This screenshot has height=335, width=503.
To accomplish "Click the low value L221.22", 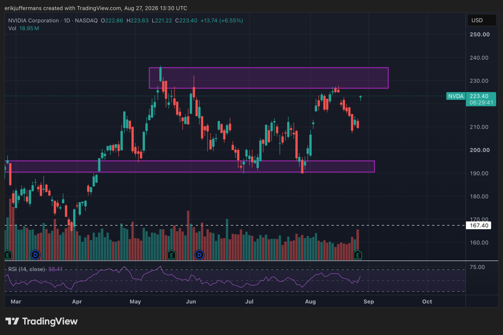I will pyautogui.click(x=162, y=21).
